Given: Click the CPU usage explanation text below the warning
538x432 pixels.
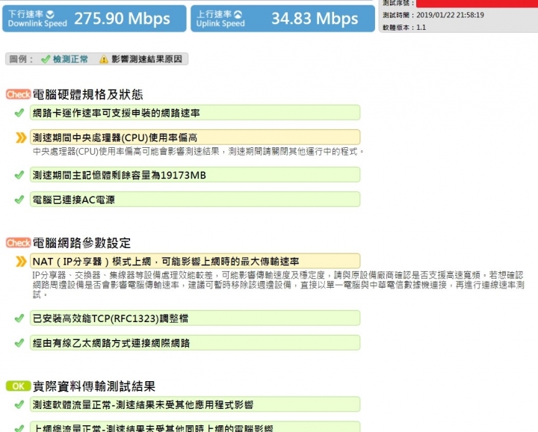Looking at the screenshot, I should coord(198,151).
